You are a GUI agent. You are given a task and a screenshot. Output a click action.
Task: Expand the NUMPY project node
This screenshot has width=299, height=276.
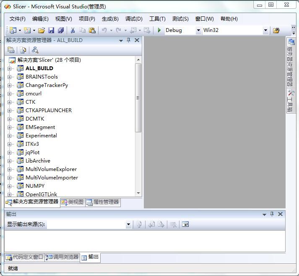click(x=9, y=186)
